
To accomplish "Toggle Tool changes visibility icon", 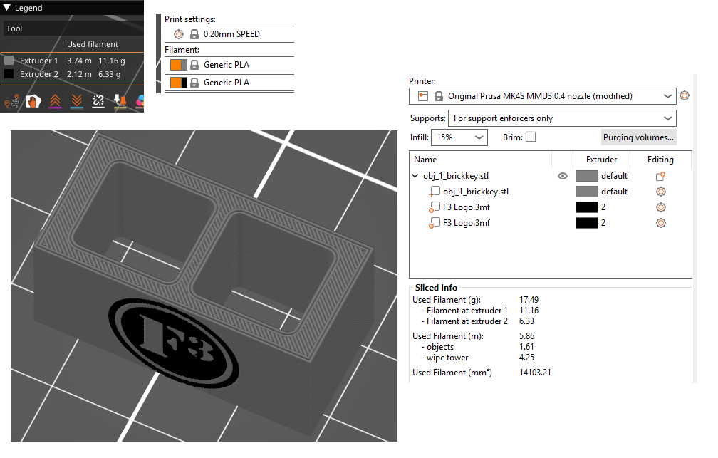I will click(120, 101).
